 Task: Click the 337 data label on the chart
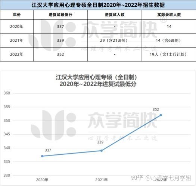pos(48,150)
